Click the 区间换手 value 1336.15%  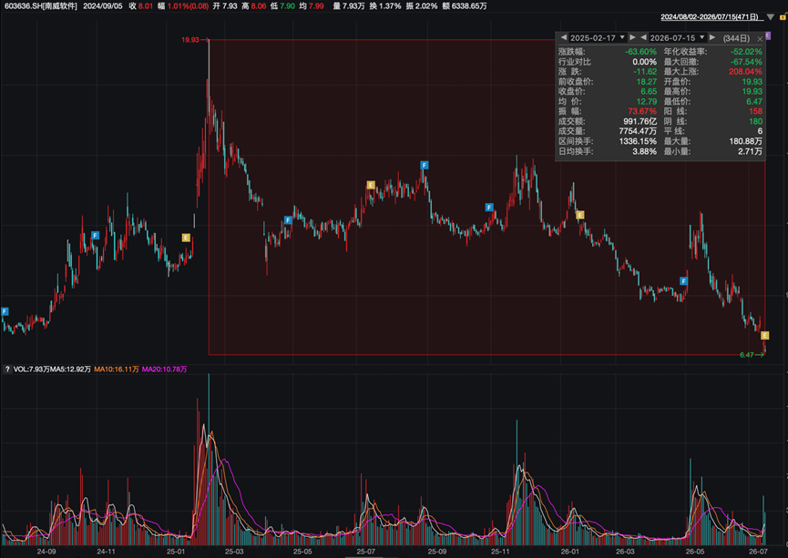(638, 142)
